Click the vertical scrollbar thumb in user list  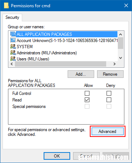pos(120,43)
